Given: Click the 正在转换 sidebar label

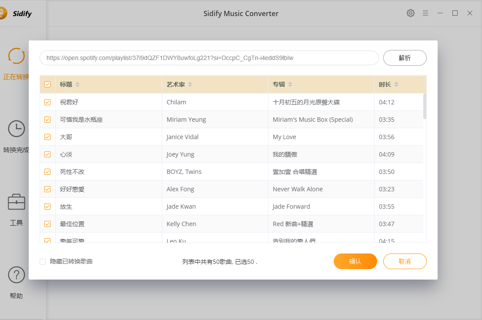Looking at the screenshot, I should 16,77.
